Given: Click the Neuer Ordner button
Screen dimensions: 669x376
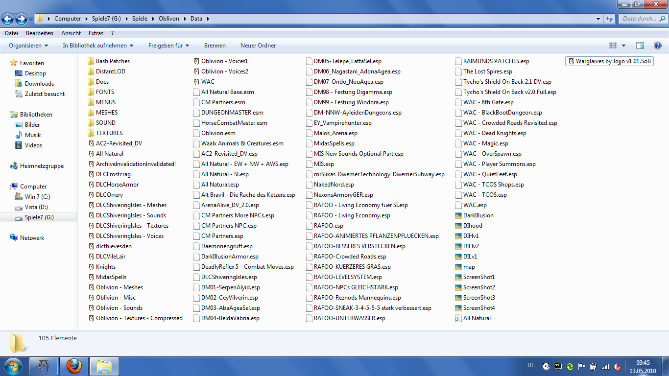Looking at the screenshot, I should [258, 46].
